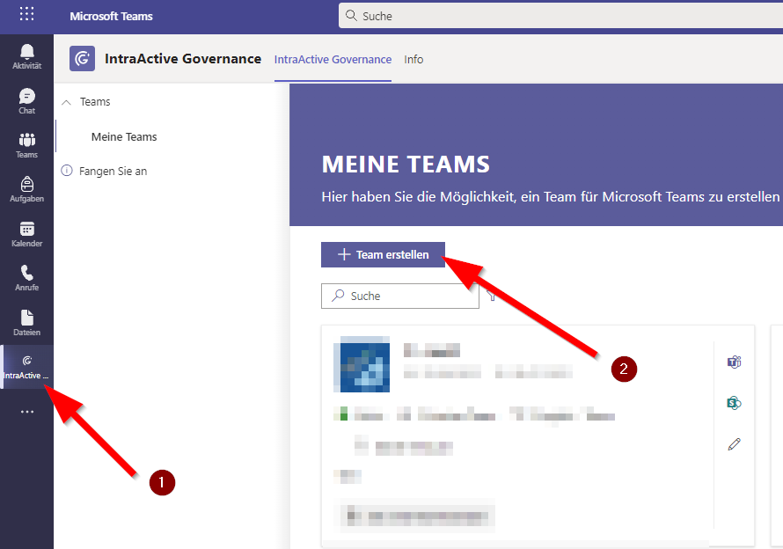The image size is (783, 549).
Task: Select the IntraActive app in the rail
Action: coord(27,367)
